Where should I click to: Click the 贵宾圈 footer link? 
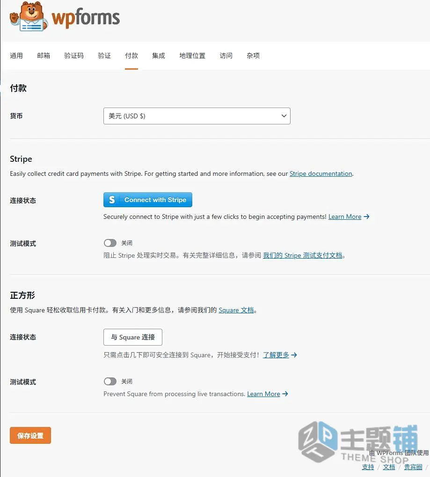click(x=413, y=467)
